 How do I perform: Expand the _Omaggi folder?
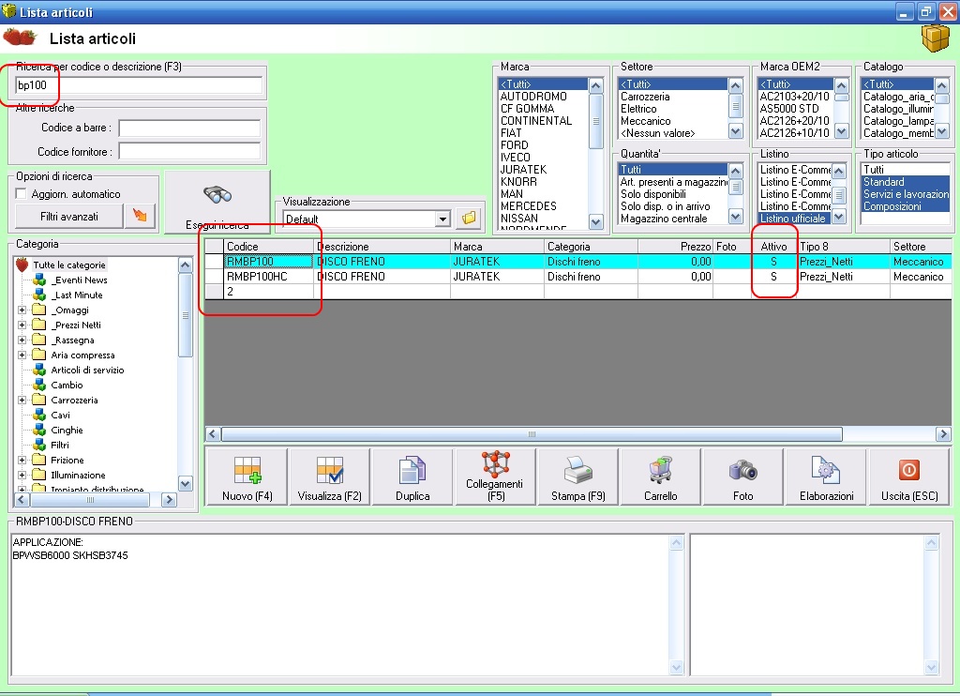coord(22,310)
